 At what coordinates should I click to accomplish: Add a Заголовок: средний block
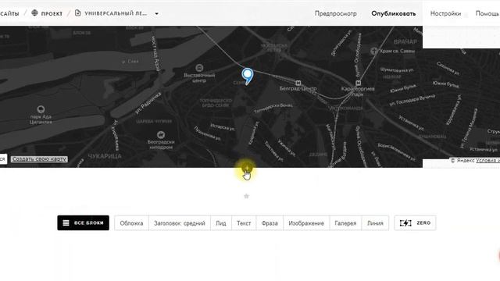click(x=180, y=223)
